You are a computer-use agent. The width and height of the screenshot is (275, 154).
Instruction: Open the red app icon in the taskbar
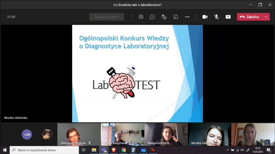(x=153, y=150)
